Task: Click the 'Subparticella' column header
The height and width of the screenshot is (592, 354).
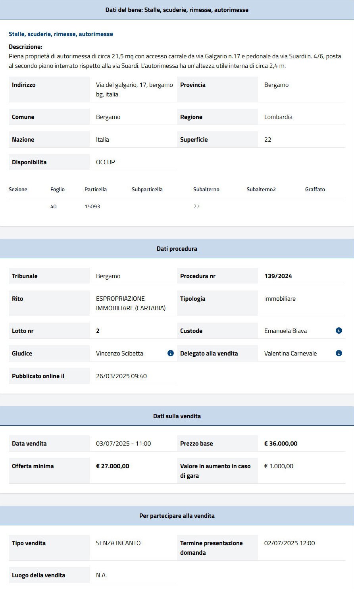Action: [x=147, y=190]
